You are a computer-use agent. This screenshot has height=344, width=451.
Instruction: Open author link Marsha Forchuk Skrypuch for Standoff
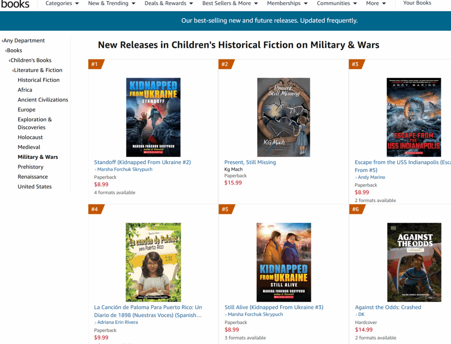[125, 170]
